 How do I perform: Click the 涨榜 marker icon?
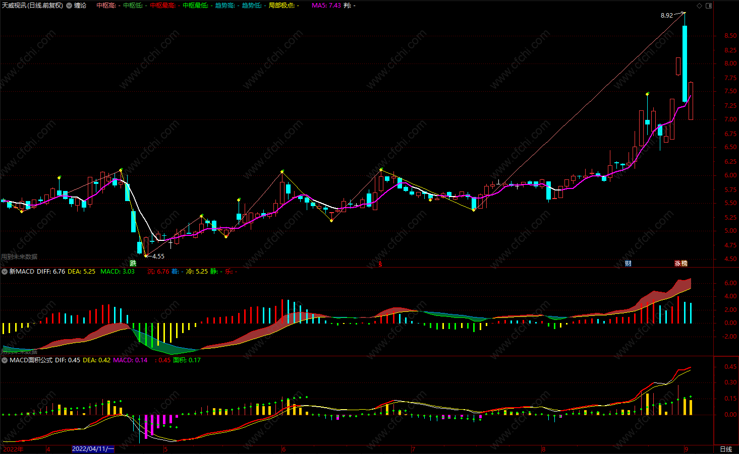(681, 263)
